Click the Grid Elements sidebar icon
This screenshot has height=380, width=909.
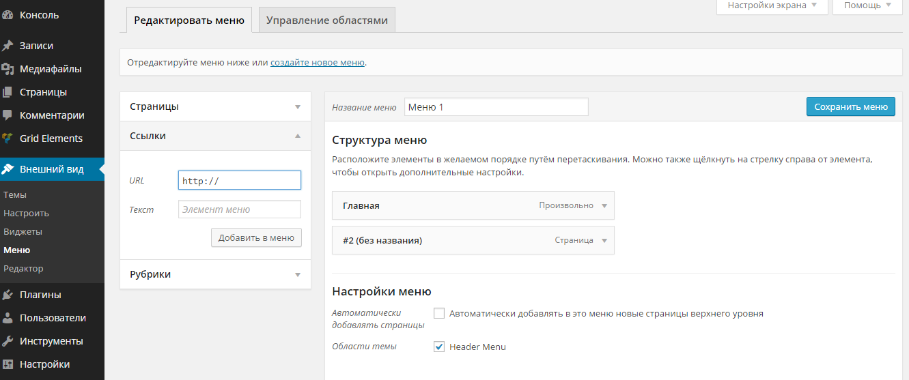click(8, 138)
